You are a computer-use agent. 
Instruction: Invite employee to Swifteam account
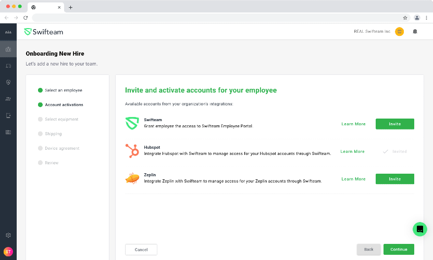pyautogui.click(x=394, y=124)
